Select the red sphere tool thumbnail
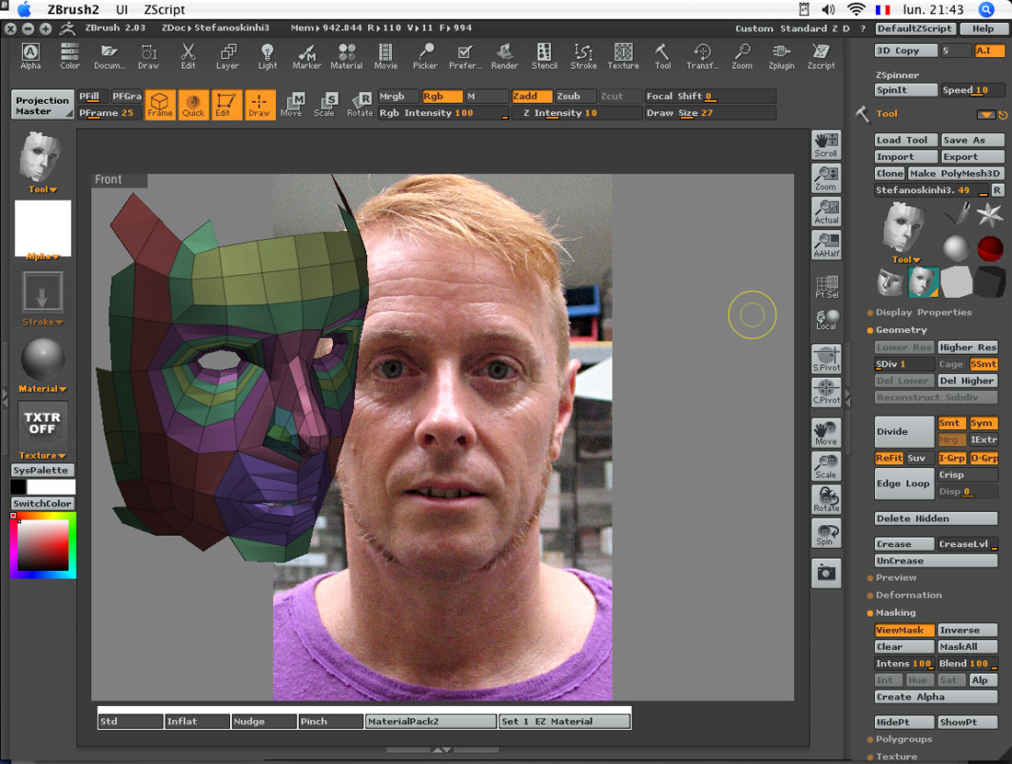 click(989, 248)
